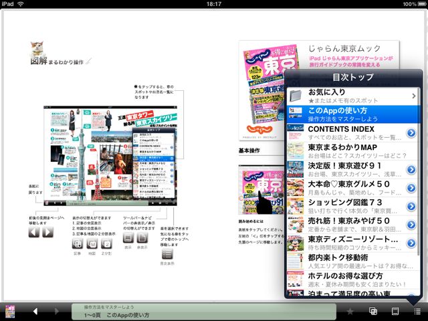Image resolution: width=428 pixels, height=321 pixels.
Task: Open 都内楽トク移動術 entry
Action: pos(352,261)
